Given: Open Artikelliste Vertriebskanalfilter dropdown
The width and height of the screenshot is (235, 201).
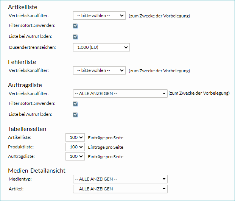Looking at the screenshot, I should pyautogui.click(x=99, y=16).
